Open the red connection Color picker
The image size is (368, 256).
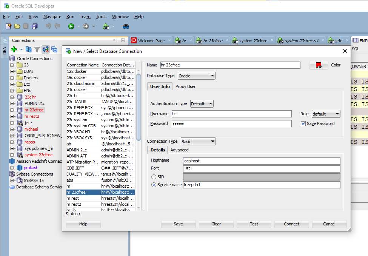319,65
